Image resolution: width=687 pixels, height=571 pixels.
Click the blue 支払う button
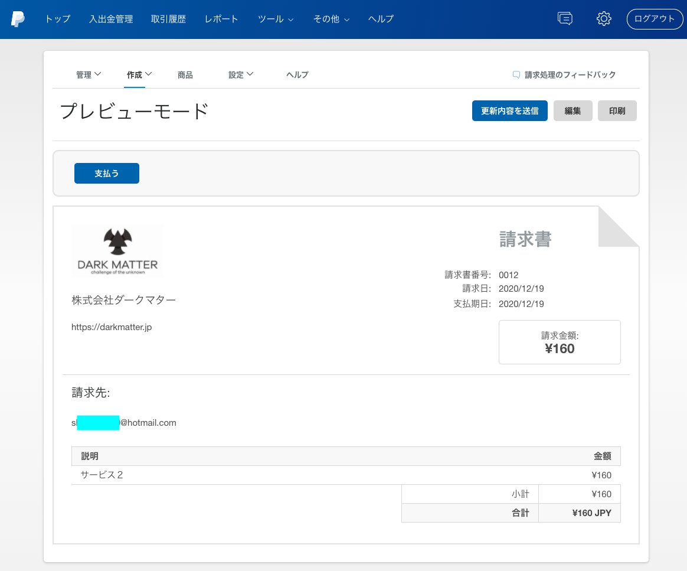pos(107,174)
